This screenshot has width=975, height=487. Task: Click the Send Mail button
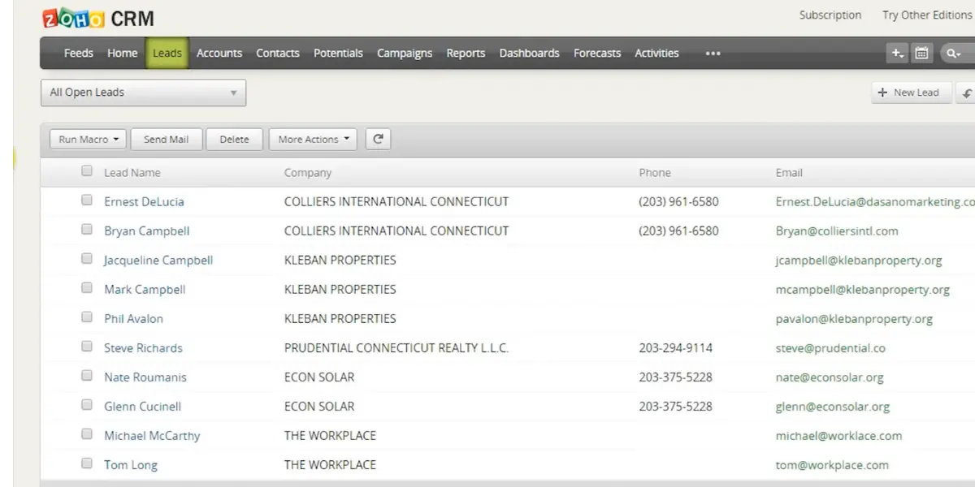coord(167,140)
